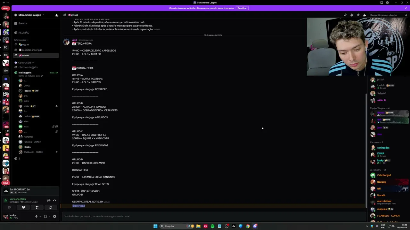Open notification settings bell icon
The width and height of the screenshot is (410, 230).
point(351,15)
